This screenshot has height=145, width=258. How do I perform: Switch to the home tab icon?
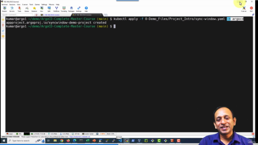[36, 15]
